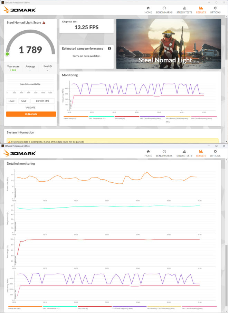
Task: Toggle GPU Clock Frequency legend under Detailed monitoring
Action: [x=199, y=307]
